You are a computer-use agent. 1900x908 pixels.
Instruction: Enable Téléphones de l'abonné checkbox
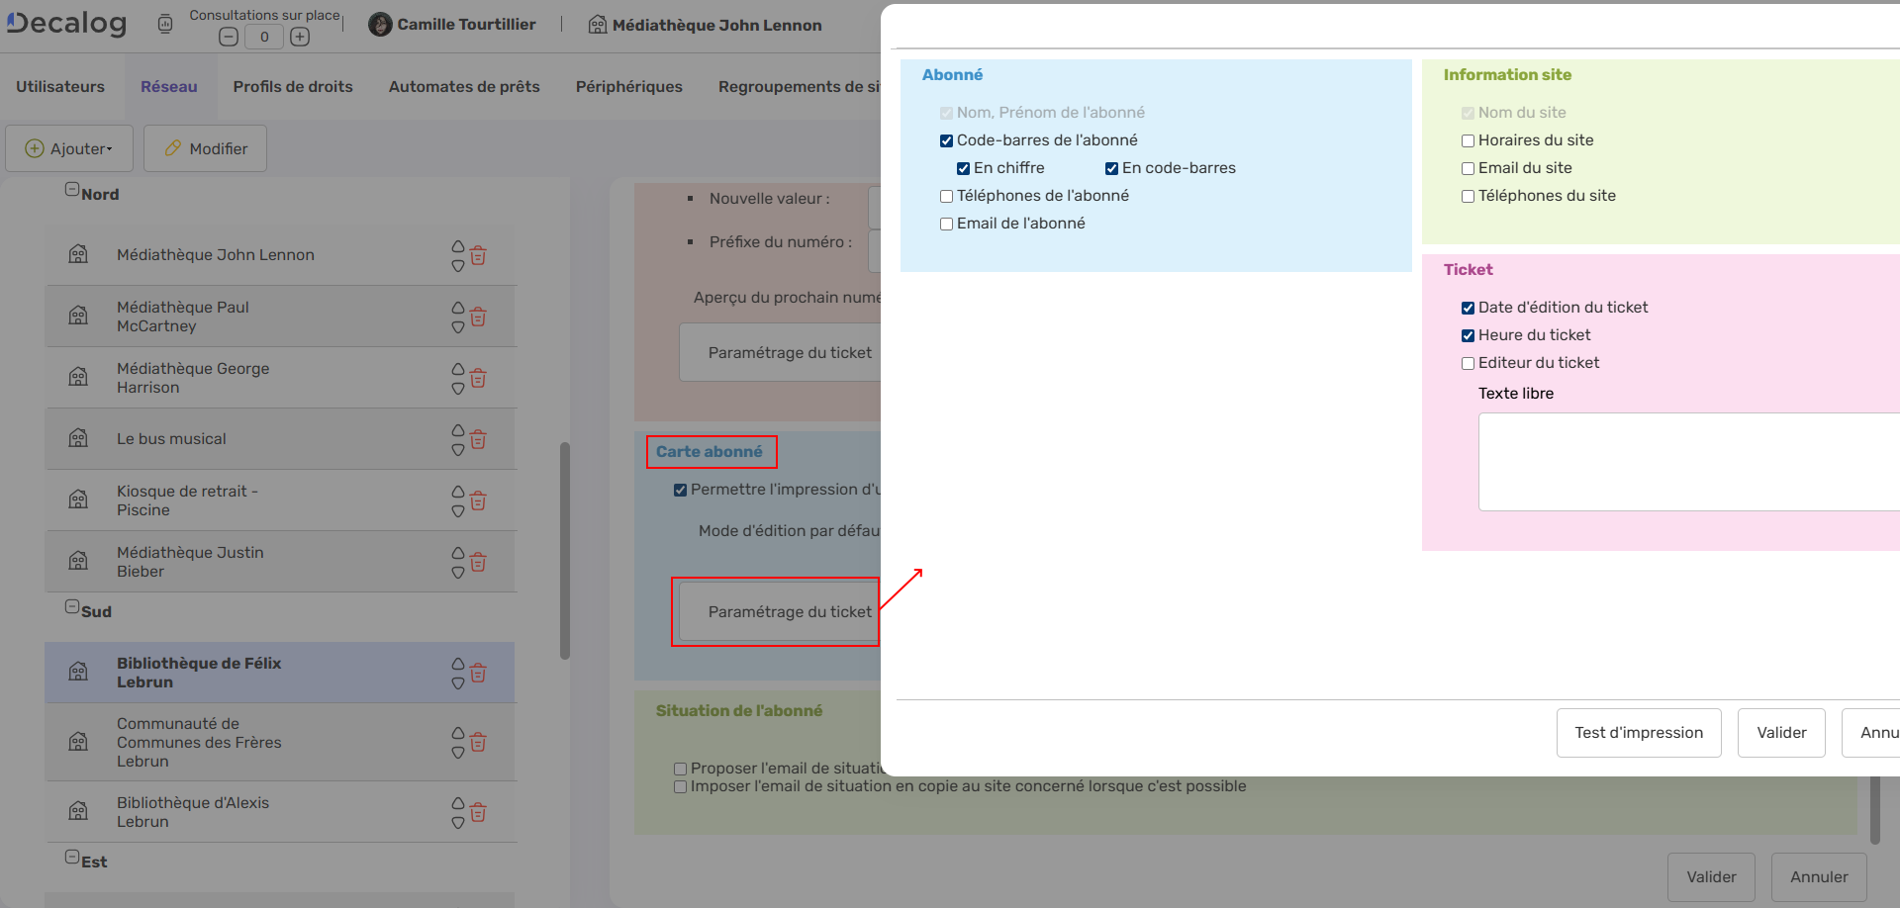946,197
